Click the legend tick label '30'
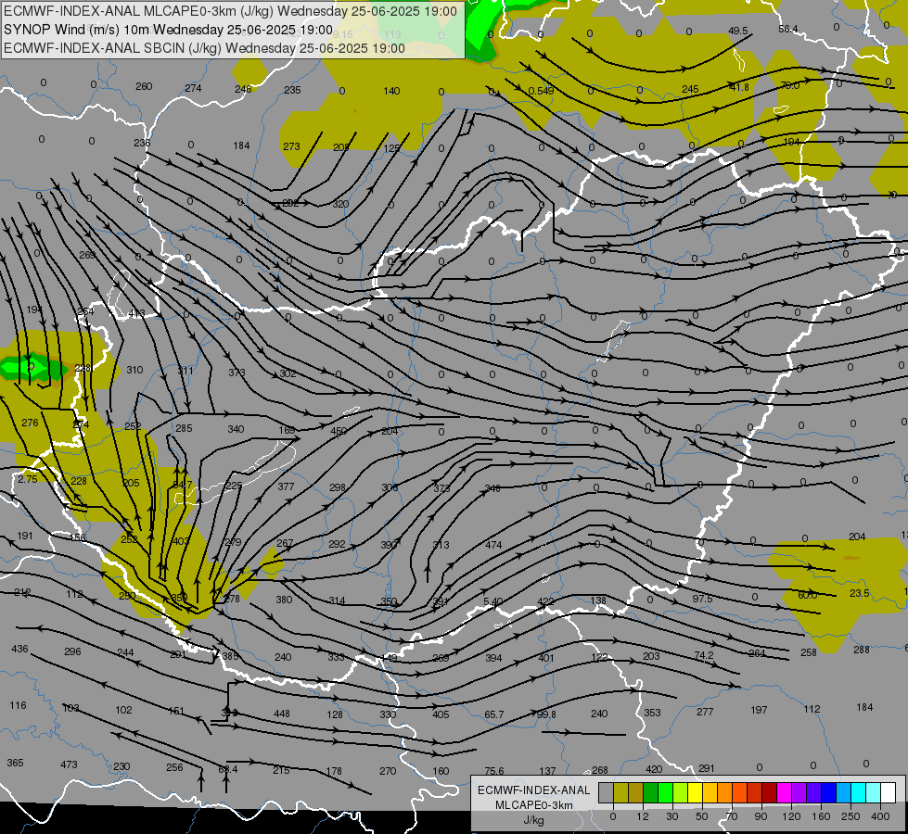 [x=672, y=816]
